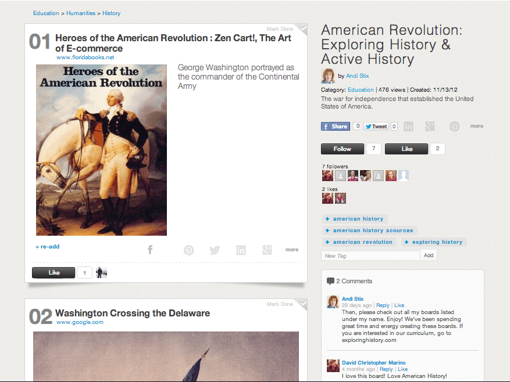Open Heroes of the American Revolution cover image
Screen dimensions: 510x382
(102, 150)
